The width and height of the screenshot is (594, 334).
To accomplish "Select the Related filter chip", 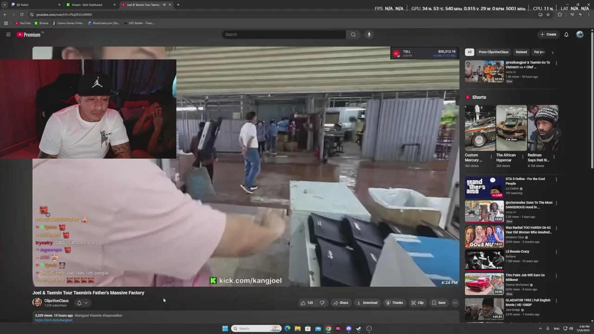I will coord(521,52).
